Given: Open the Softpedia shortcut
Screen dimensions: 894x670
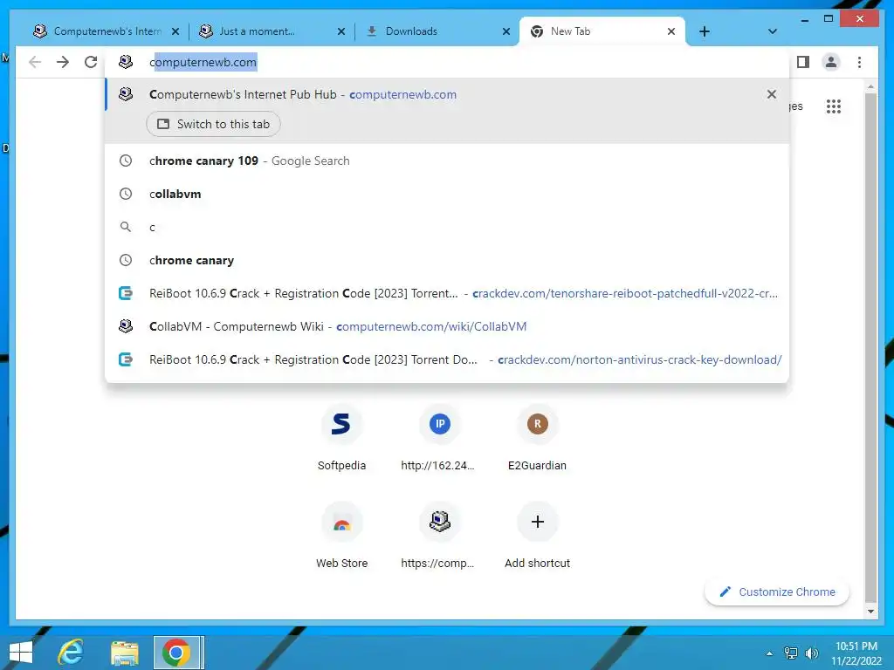Looking at the screenshot, I should 341,440.
